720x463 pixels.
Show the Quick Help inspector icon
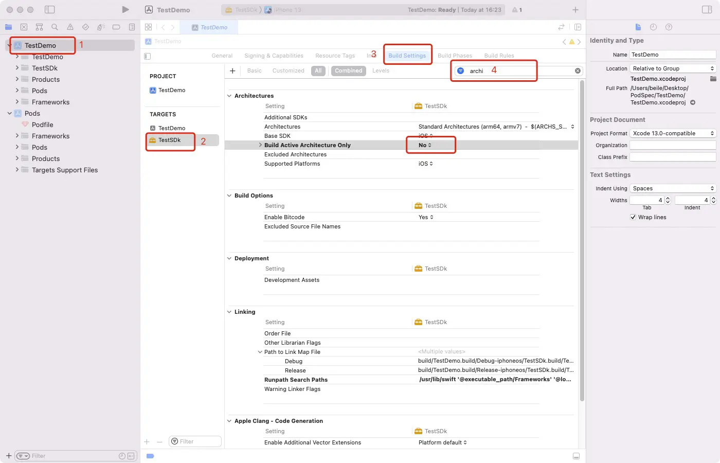click(x=669, y=27)
